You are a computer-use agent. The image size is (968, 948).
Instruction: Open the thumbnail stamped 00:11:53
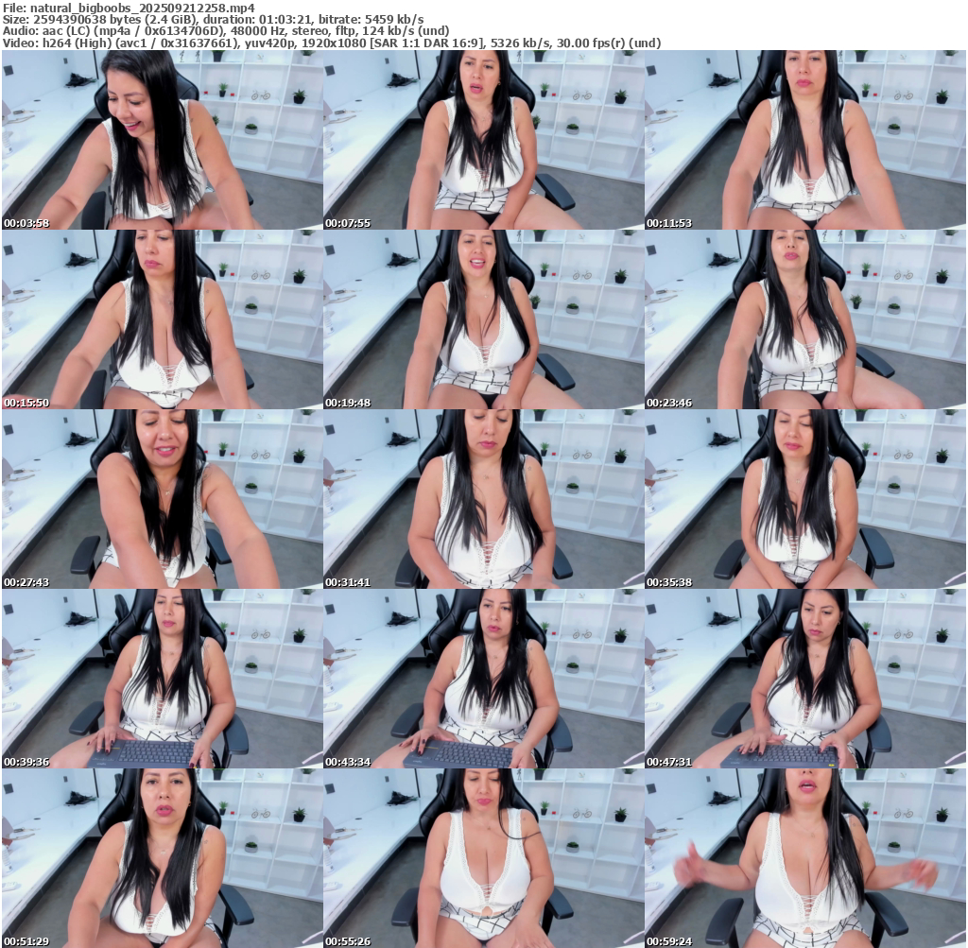coord(805,140)
